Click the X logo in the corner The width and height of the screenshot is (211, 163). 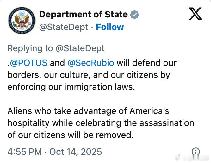[195, 13]
